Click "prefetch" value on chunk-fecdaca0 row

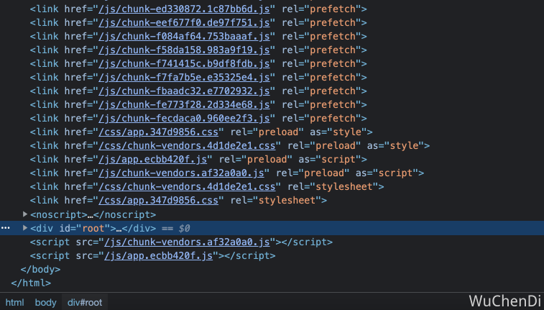pos(333,118)
